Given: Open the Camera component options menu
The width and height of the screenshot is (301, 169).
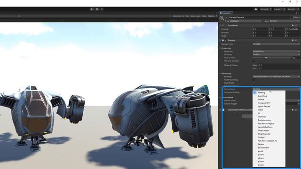Looking at the screenshot, I should [x=299, y=40].
